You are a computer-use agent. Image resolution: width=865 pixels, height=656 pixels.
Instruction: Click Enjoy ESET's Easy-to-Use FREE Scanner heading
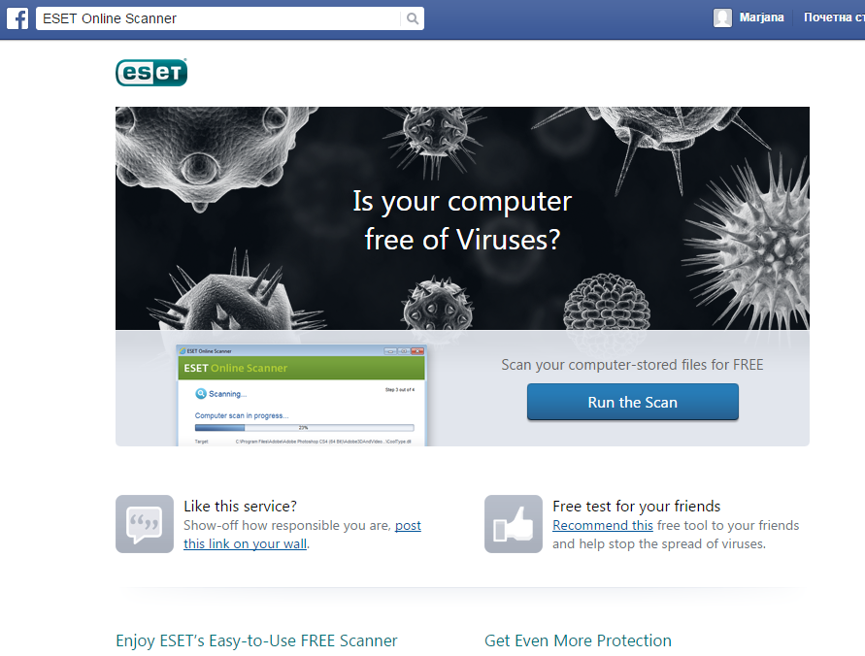tap(256, 640)
